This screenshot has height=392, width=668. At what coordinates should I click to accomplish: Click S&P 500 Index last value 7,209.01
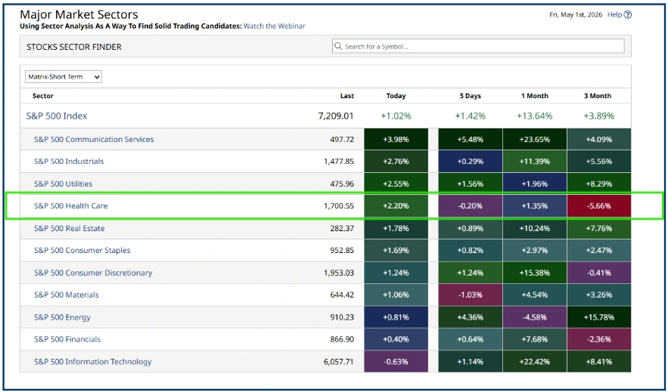(336, 116)
